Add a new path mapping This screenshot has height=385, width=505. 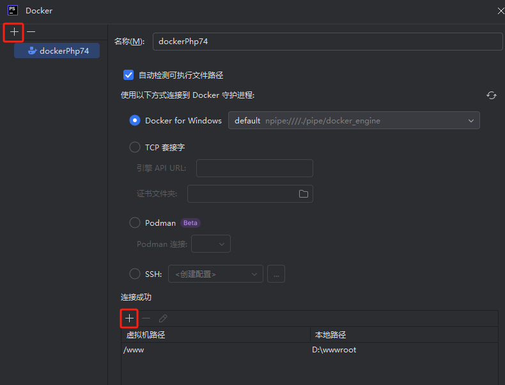pyautogui.click(x=130, y=318)
